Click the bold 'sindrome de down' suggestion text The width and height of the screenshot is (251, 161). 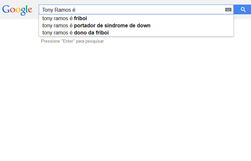(x=127, y=26)
